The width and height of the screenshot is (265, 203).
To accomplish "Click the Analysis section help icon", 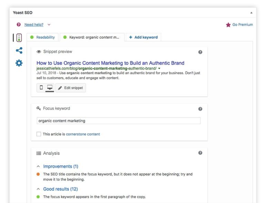I will 200,153.
